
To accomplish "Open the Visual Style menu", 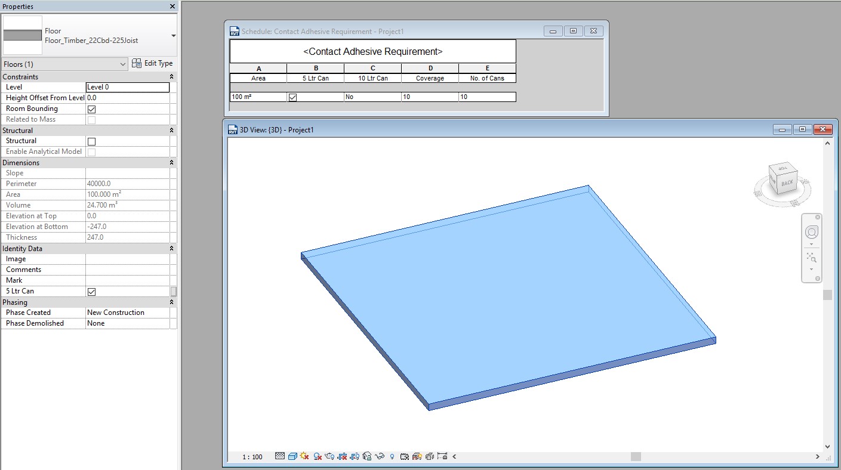I will tap(292, 456).
